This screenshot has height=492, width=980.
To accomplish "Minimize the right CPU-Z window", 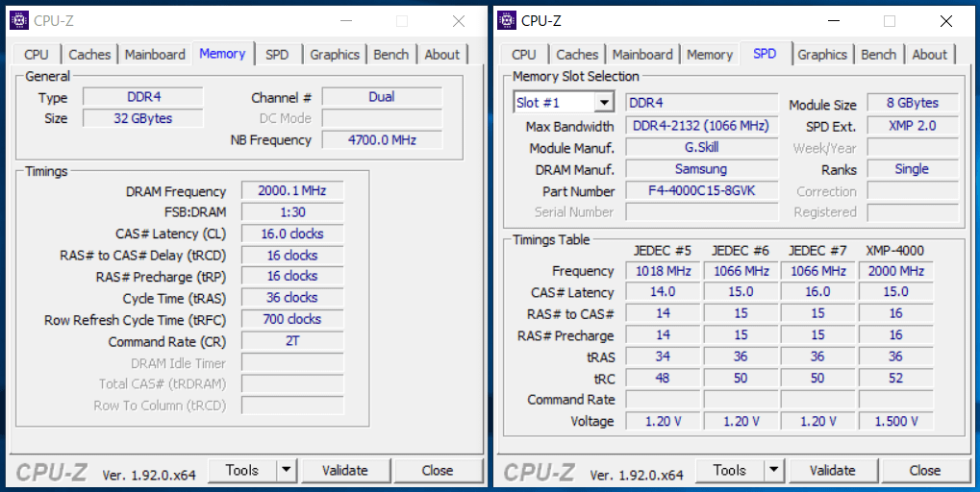I will 833,20.
